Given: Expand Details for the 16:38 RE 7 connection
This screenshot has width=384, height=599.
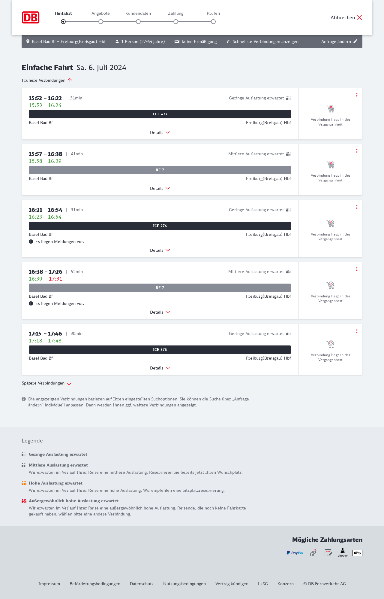Looking at the screenshot, I should tap(160, 312).
